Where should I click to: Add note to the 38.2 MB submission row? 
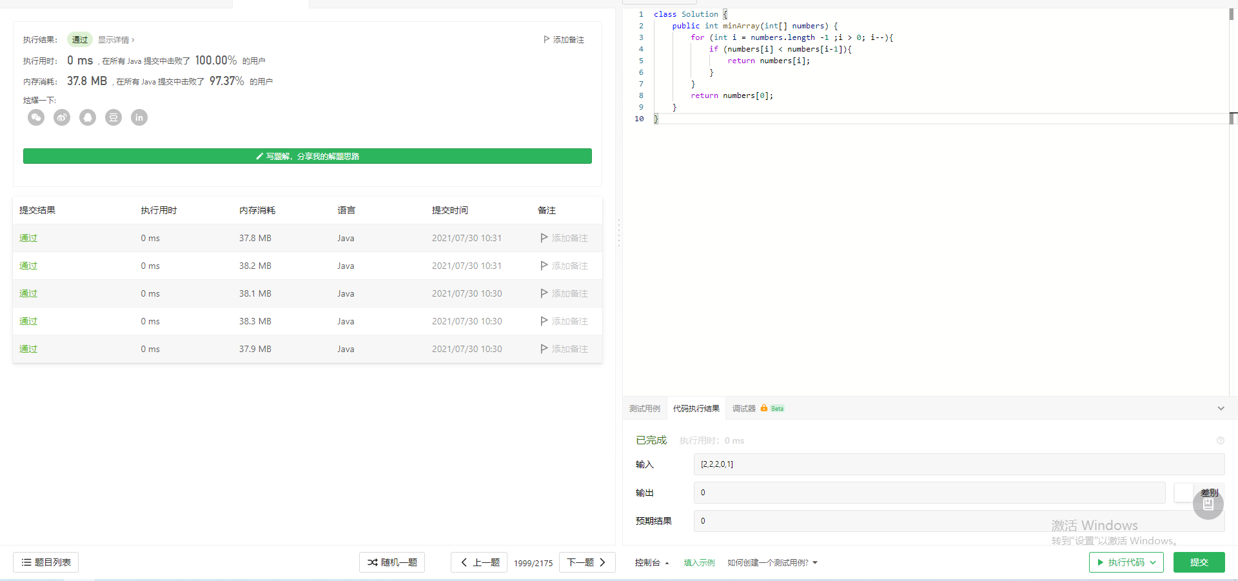[x=564, y=266]
